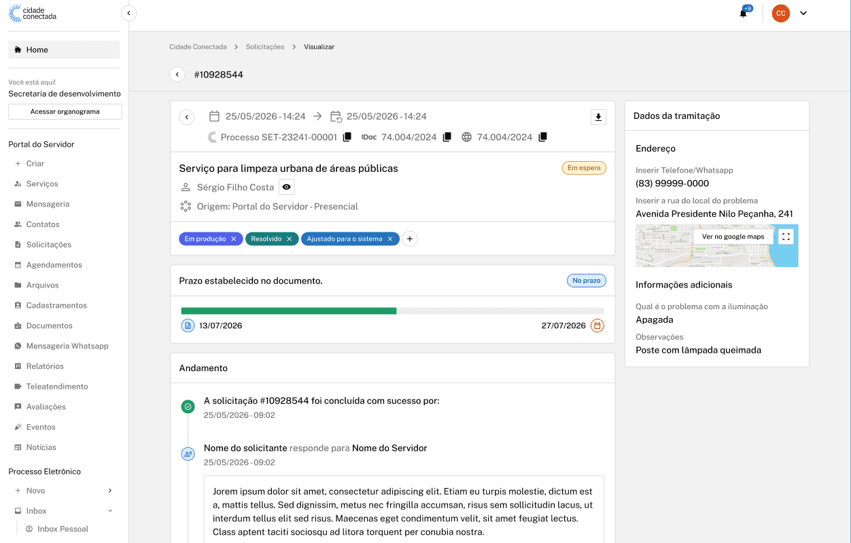851x543 pixels.
Task: Click the calendar icon by 27/07/2026
Action: [597, 326]
